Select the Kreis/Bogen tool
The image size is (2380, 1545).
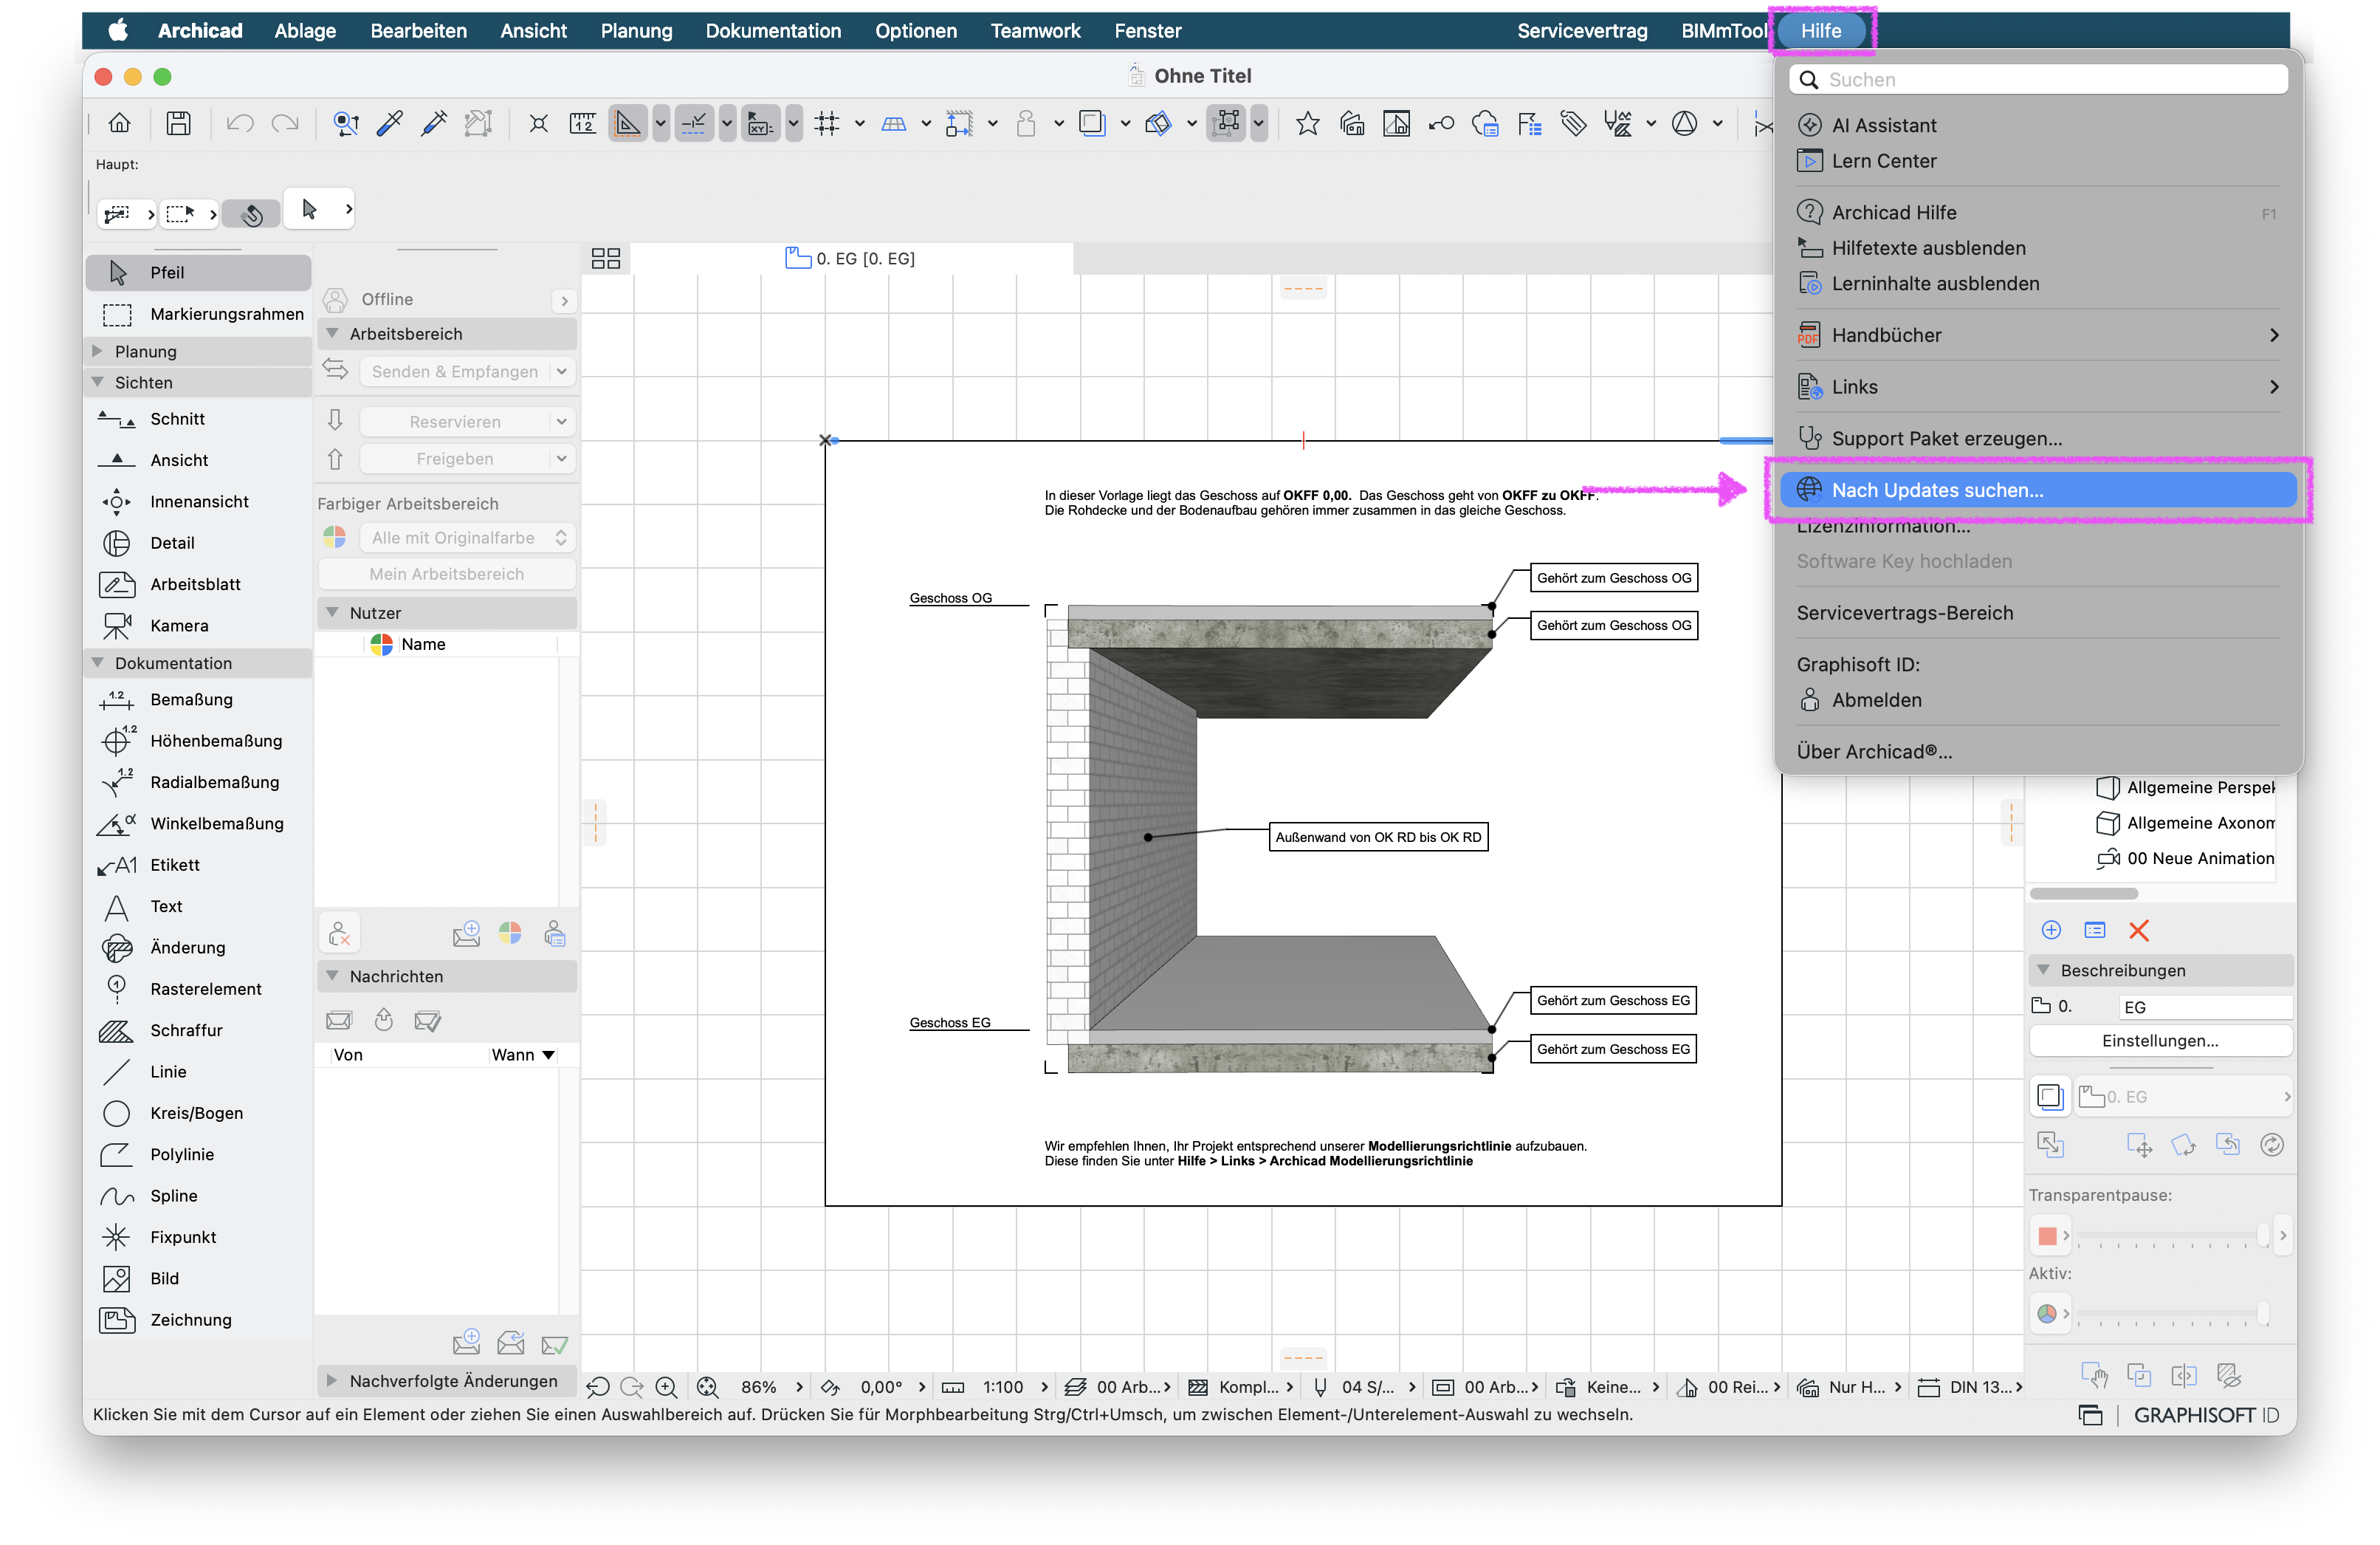click(x=198, y=1114)
